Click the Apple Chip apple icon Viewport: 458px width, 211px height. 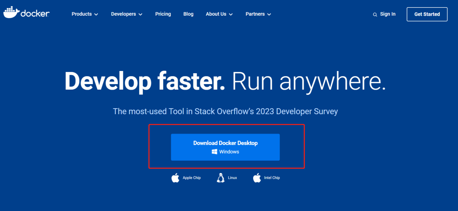pos(175,178)
